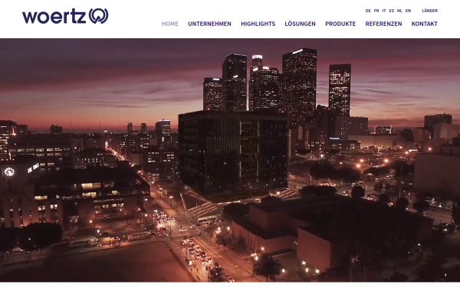The height and width of the screenshot is (287, 460).
Task: Switch language to FR
Action: (x=376, y=11)
